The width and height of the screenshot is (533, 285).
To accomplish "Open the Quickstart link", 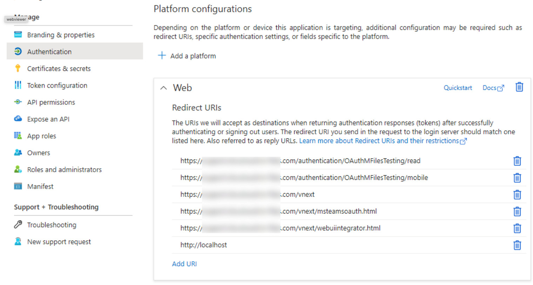I will point(458,88).
